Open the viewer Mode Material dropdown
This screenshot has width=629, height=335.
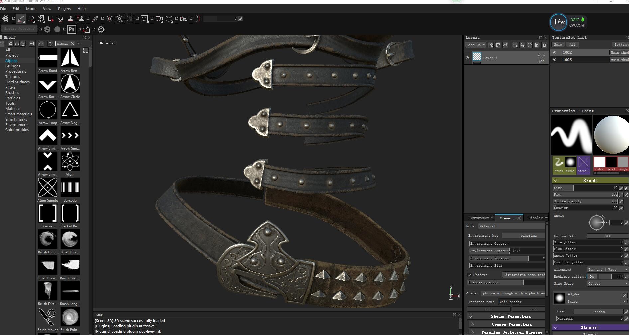512,226
